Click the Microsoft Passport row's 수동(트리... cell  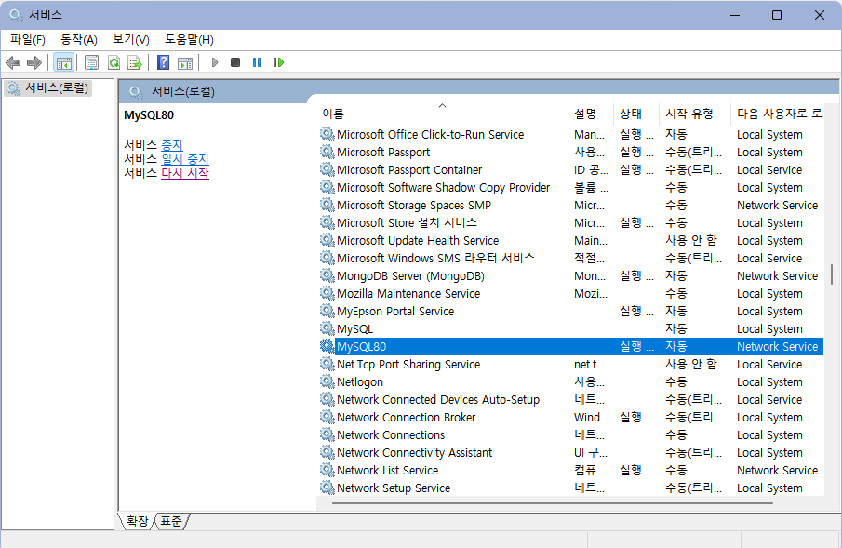click(x=693, y=152)
